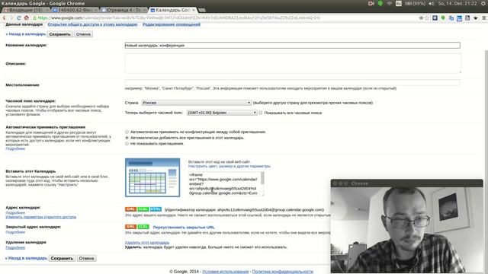Click the green round indicator in system tray
This screenshot has height=274, width=488.
[x=380, y=3]
